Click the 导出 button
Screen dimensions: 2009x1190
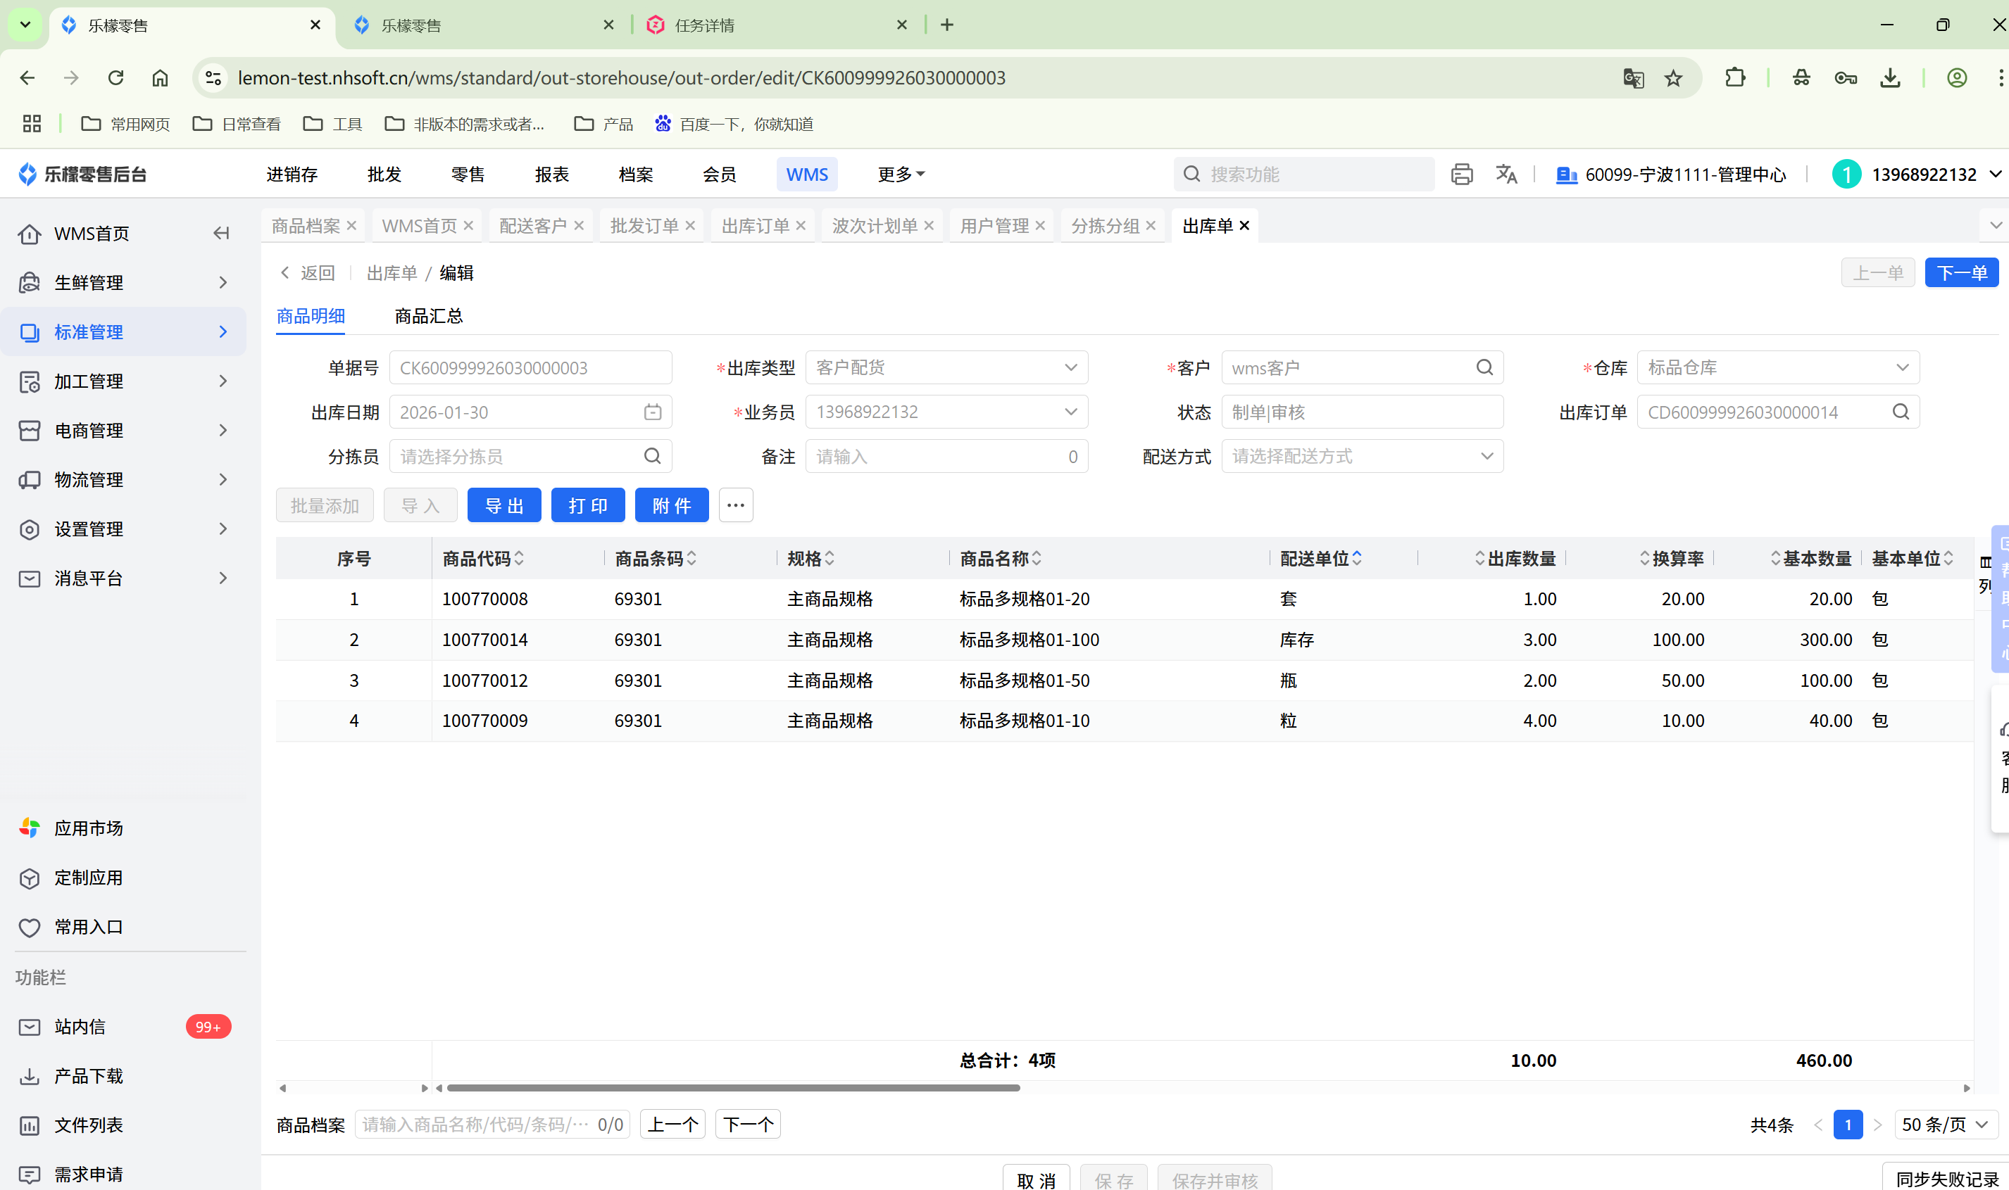click(504, 505)
